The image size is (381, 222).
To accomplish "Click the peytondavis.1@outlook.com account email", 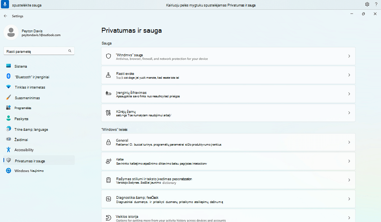I will coord(41,35).
